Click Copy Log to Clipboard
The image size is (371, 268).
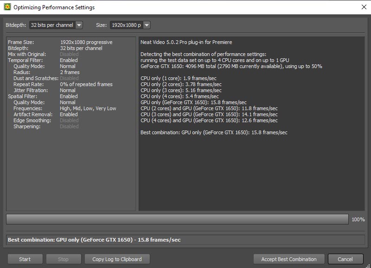pos(117,259)
